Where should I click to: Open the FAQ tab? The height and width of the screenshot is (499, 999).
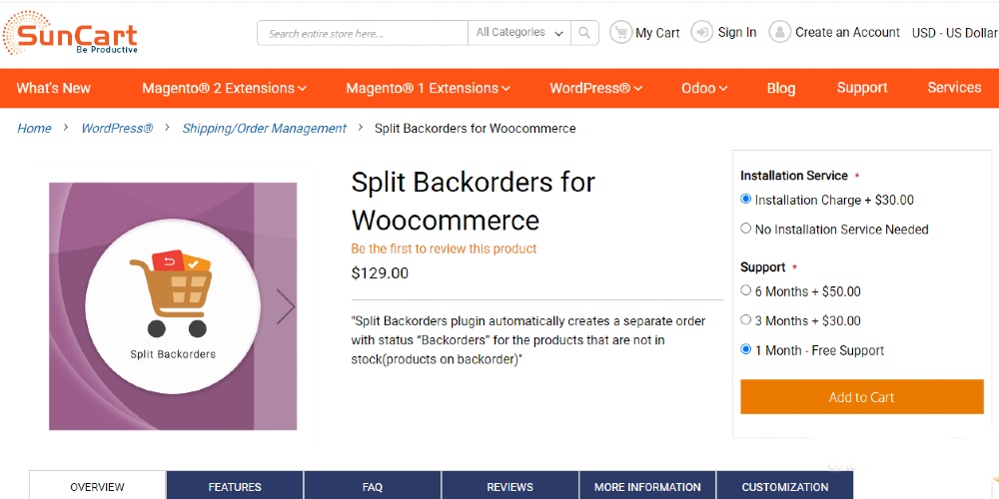click(x=373, y=486)
